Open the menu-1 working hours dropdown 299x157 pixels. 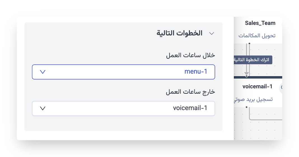123,72
